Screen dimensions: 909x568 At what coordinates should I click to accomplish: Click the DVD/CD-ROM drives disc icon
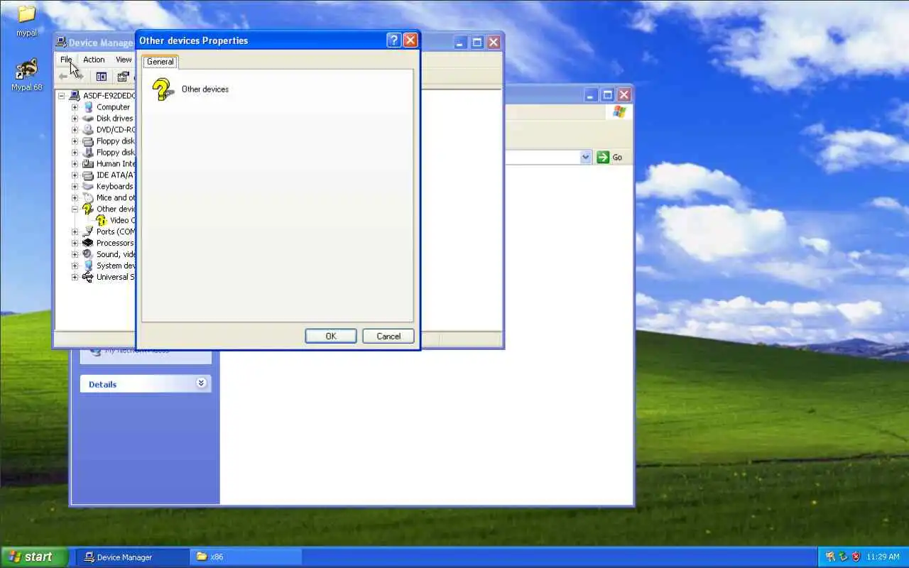(88, 130)
